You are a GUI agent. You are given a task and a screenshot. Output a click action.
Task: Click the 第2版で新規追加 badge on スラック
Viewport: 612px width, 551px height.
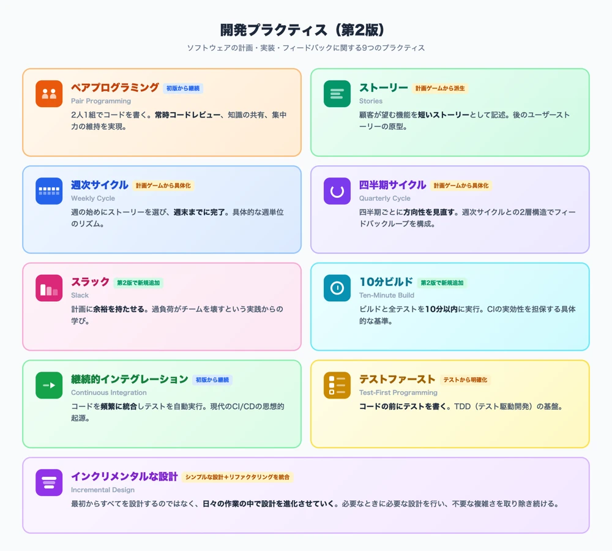(x=138, y=283)
